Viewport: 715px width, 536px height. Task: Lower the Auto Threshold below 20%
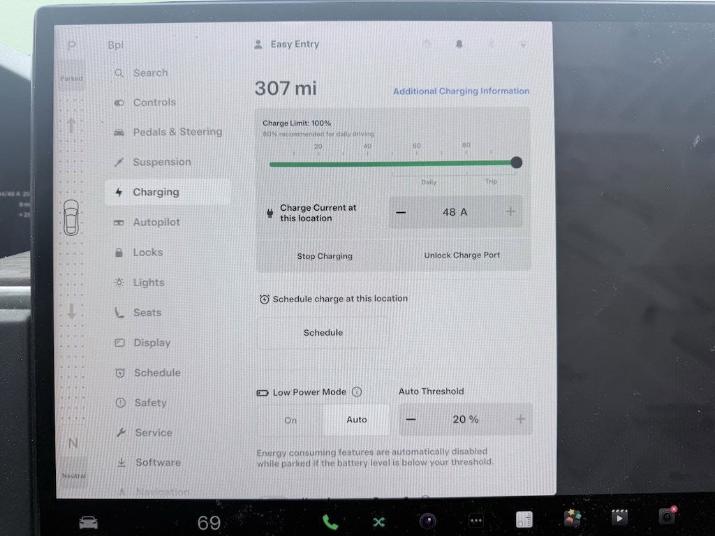(411, 419)
